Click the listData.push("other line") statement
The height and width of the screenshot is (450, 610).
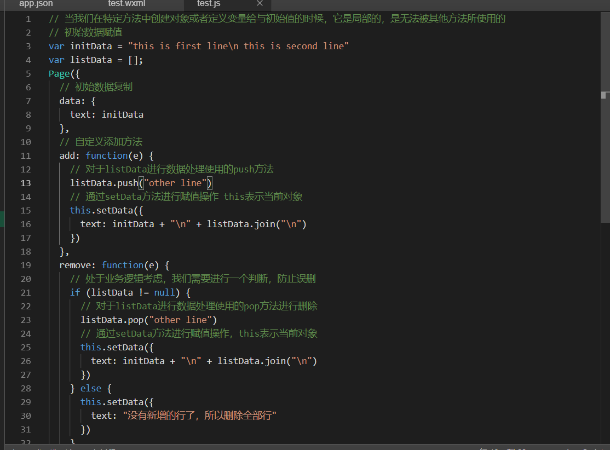(x=141, y=183)
